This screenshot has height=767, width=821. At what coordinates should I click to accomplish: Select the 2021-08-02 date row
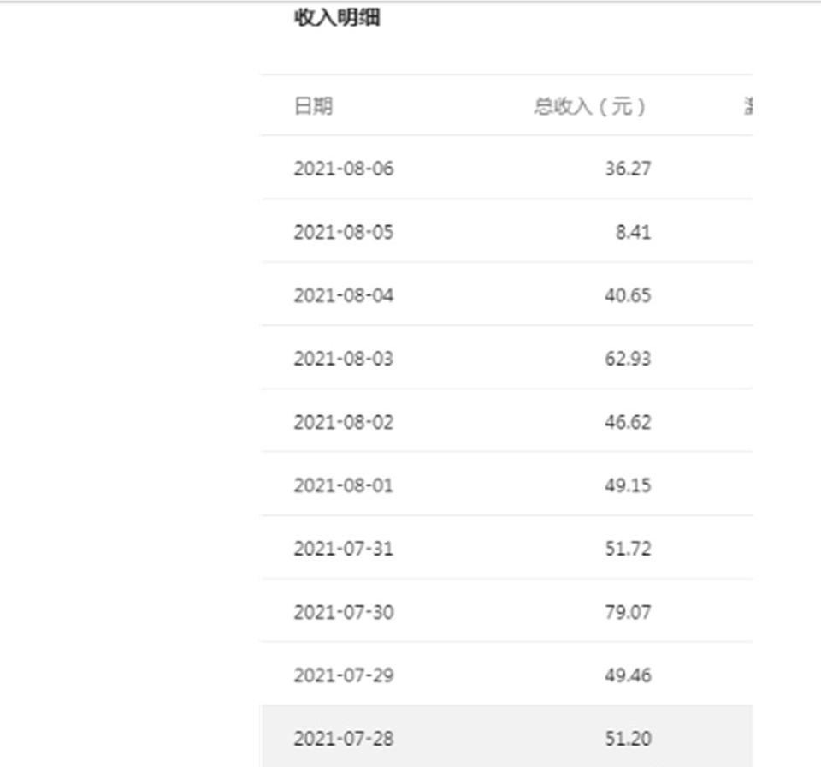344,422
